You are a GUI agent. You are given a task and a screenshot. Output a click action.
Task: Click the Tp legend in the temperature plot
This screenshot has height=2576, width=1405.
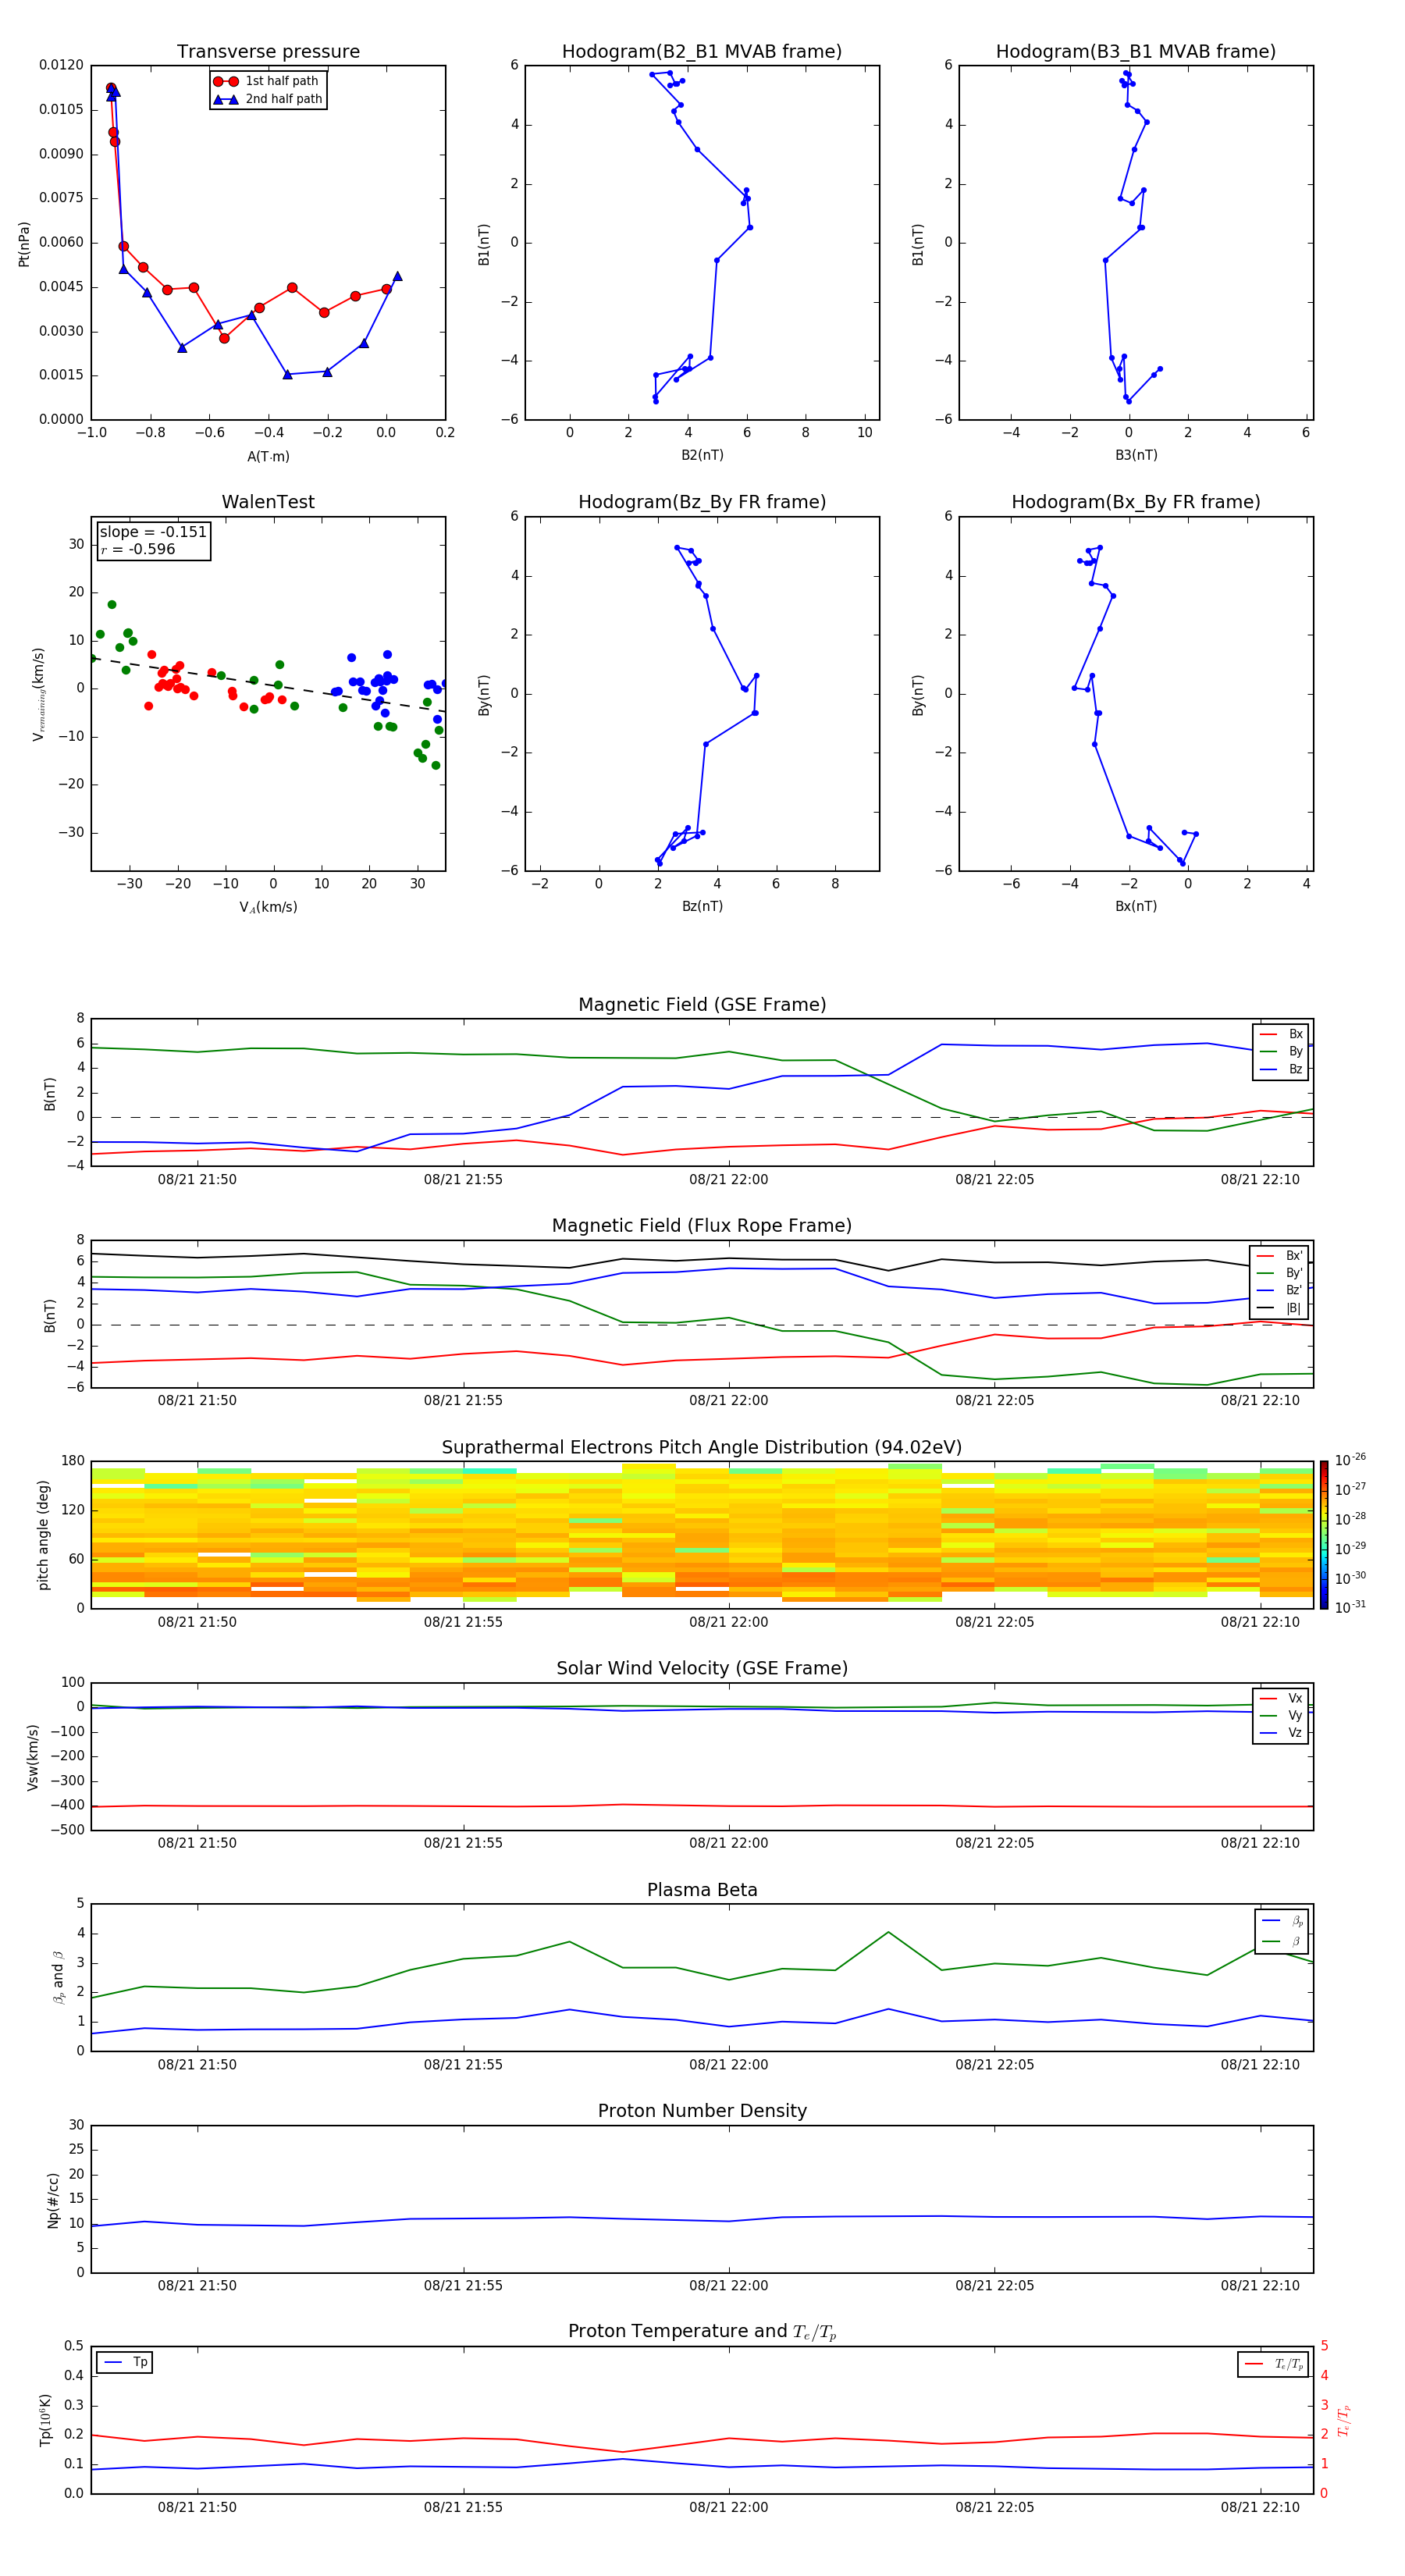click(x=125, y=2363)
